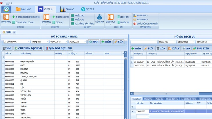Open Phiếu Thu in the Sổ Quỹ group
The image size is (212, 119).
tap(79, 15)
